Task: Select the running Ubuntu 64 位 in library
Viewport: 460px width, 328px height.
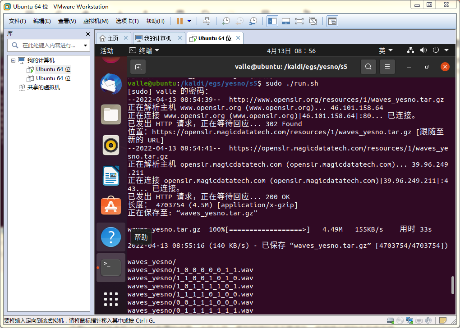Action: coord(49,69)
